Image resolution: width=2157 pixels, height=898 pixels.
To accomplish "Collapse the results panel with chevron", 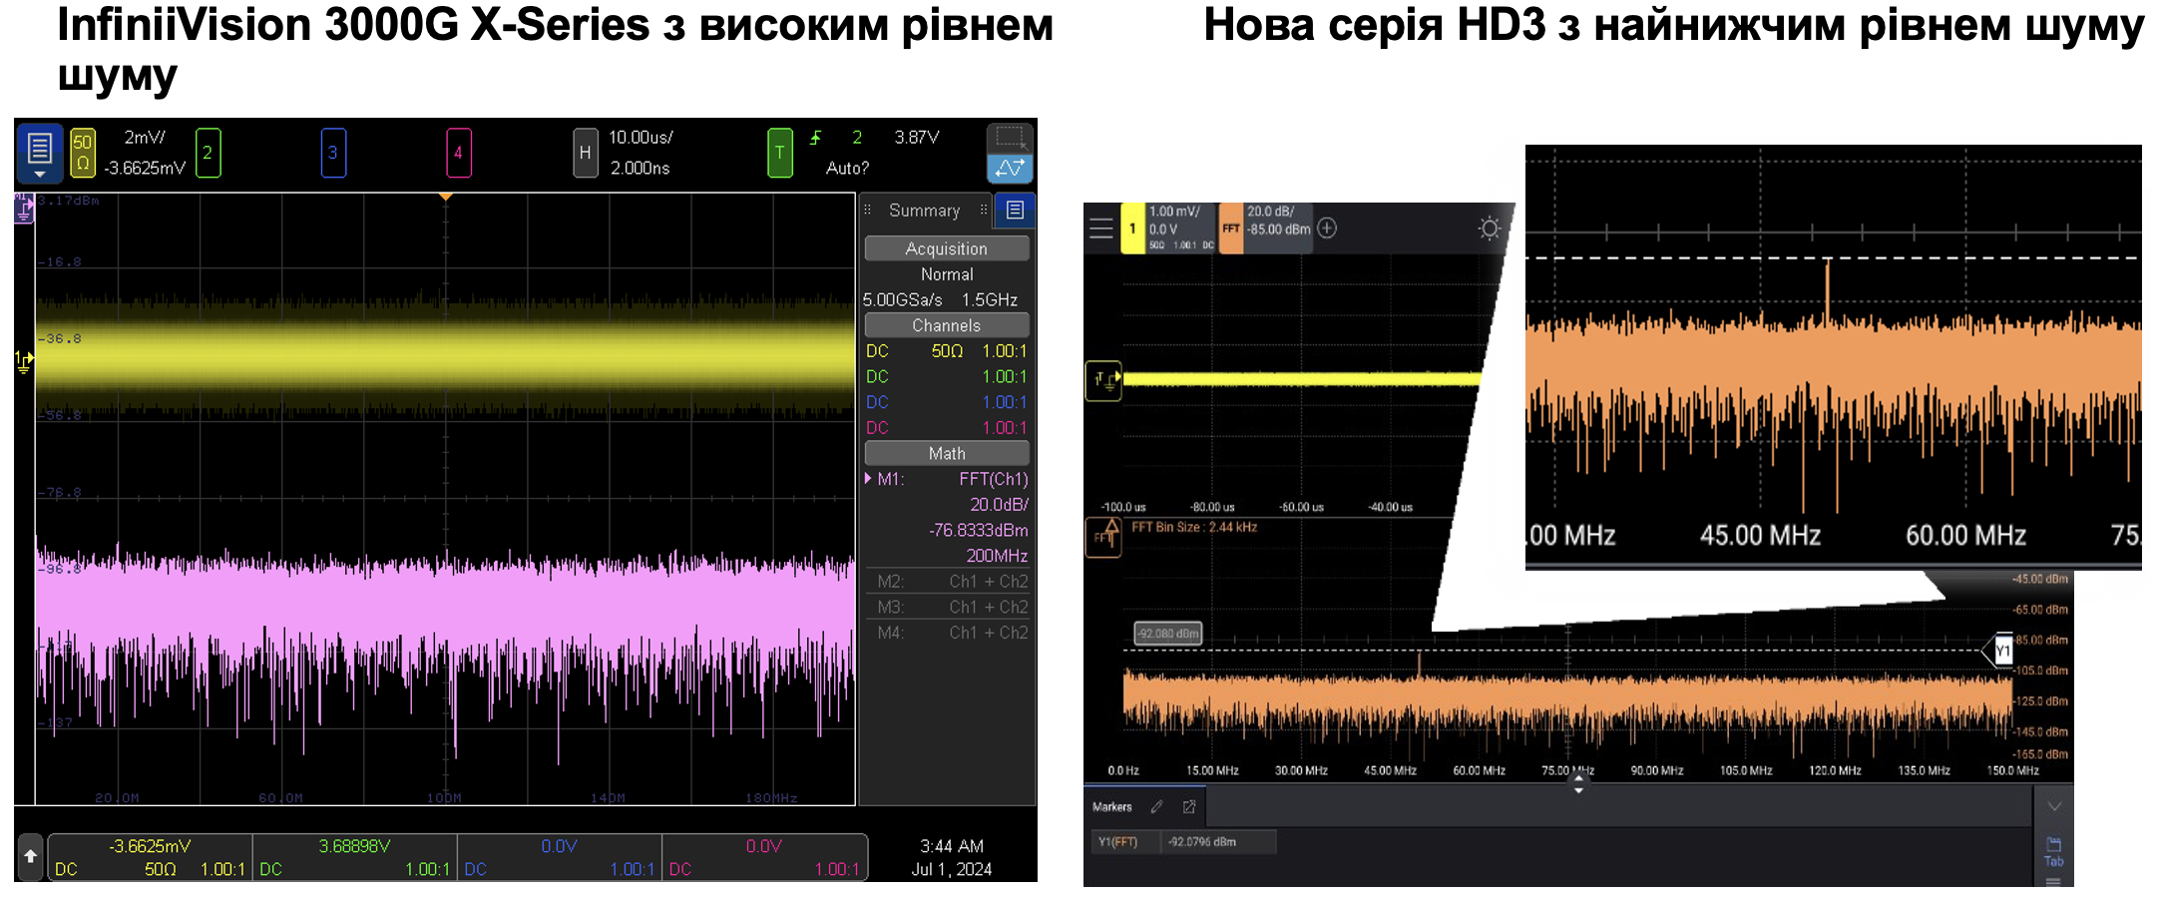I will pos(2054,806).
